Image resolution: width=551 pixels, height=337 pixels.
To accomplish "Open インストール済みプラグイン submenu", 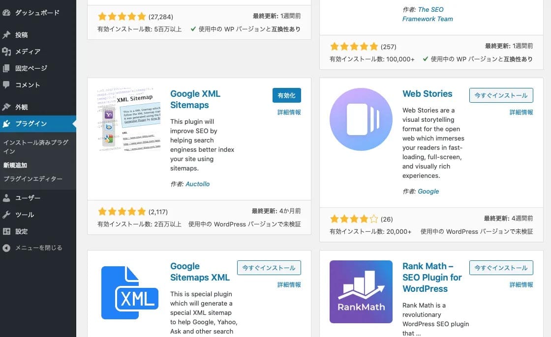I will pyautogui.click(x=36, y=146).
